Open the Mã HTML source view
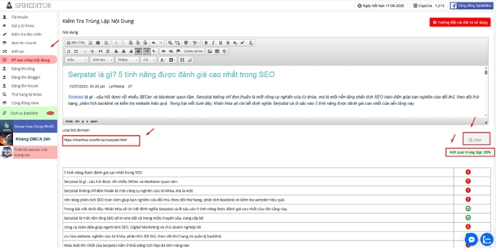The image size is (496, 248). pos(76,43)
